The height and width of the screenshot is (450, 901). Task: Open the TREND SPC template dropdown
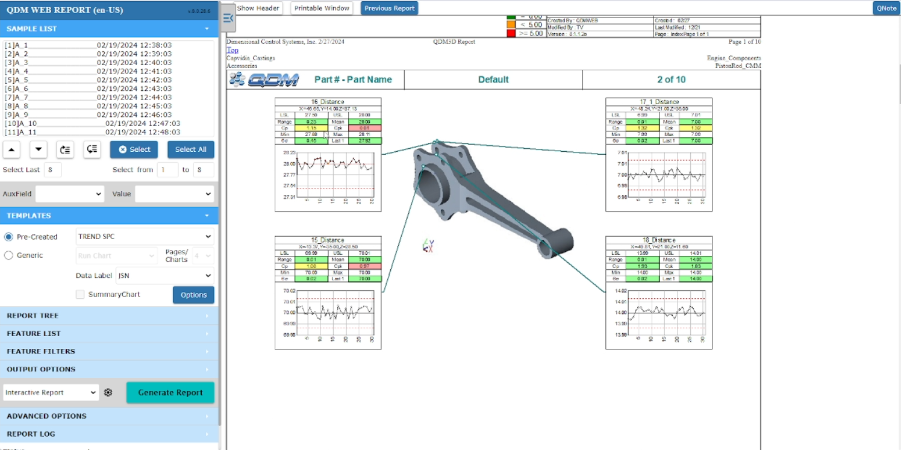145,236
